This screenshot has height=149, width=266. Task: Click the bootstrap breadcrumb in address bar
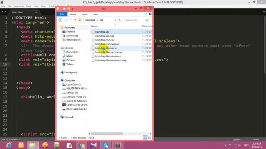coord(90,20)
